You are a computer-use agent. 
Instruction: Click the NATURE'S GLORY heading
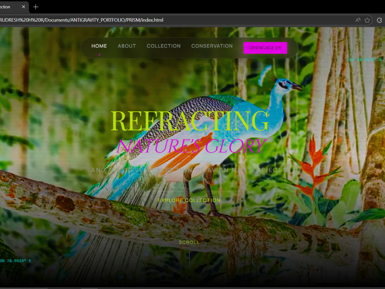(191, 146)
